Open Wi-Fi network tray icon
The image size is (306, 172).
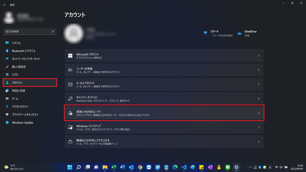(276, 168)
